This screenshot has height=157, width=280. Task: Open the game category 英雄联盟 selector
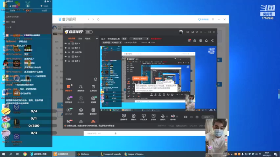[x=112, y=43]
